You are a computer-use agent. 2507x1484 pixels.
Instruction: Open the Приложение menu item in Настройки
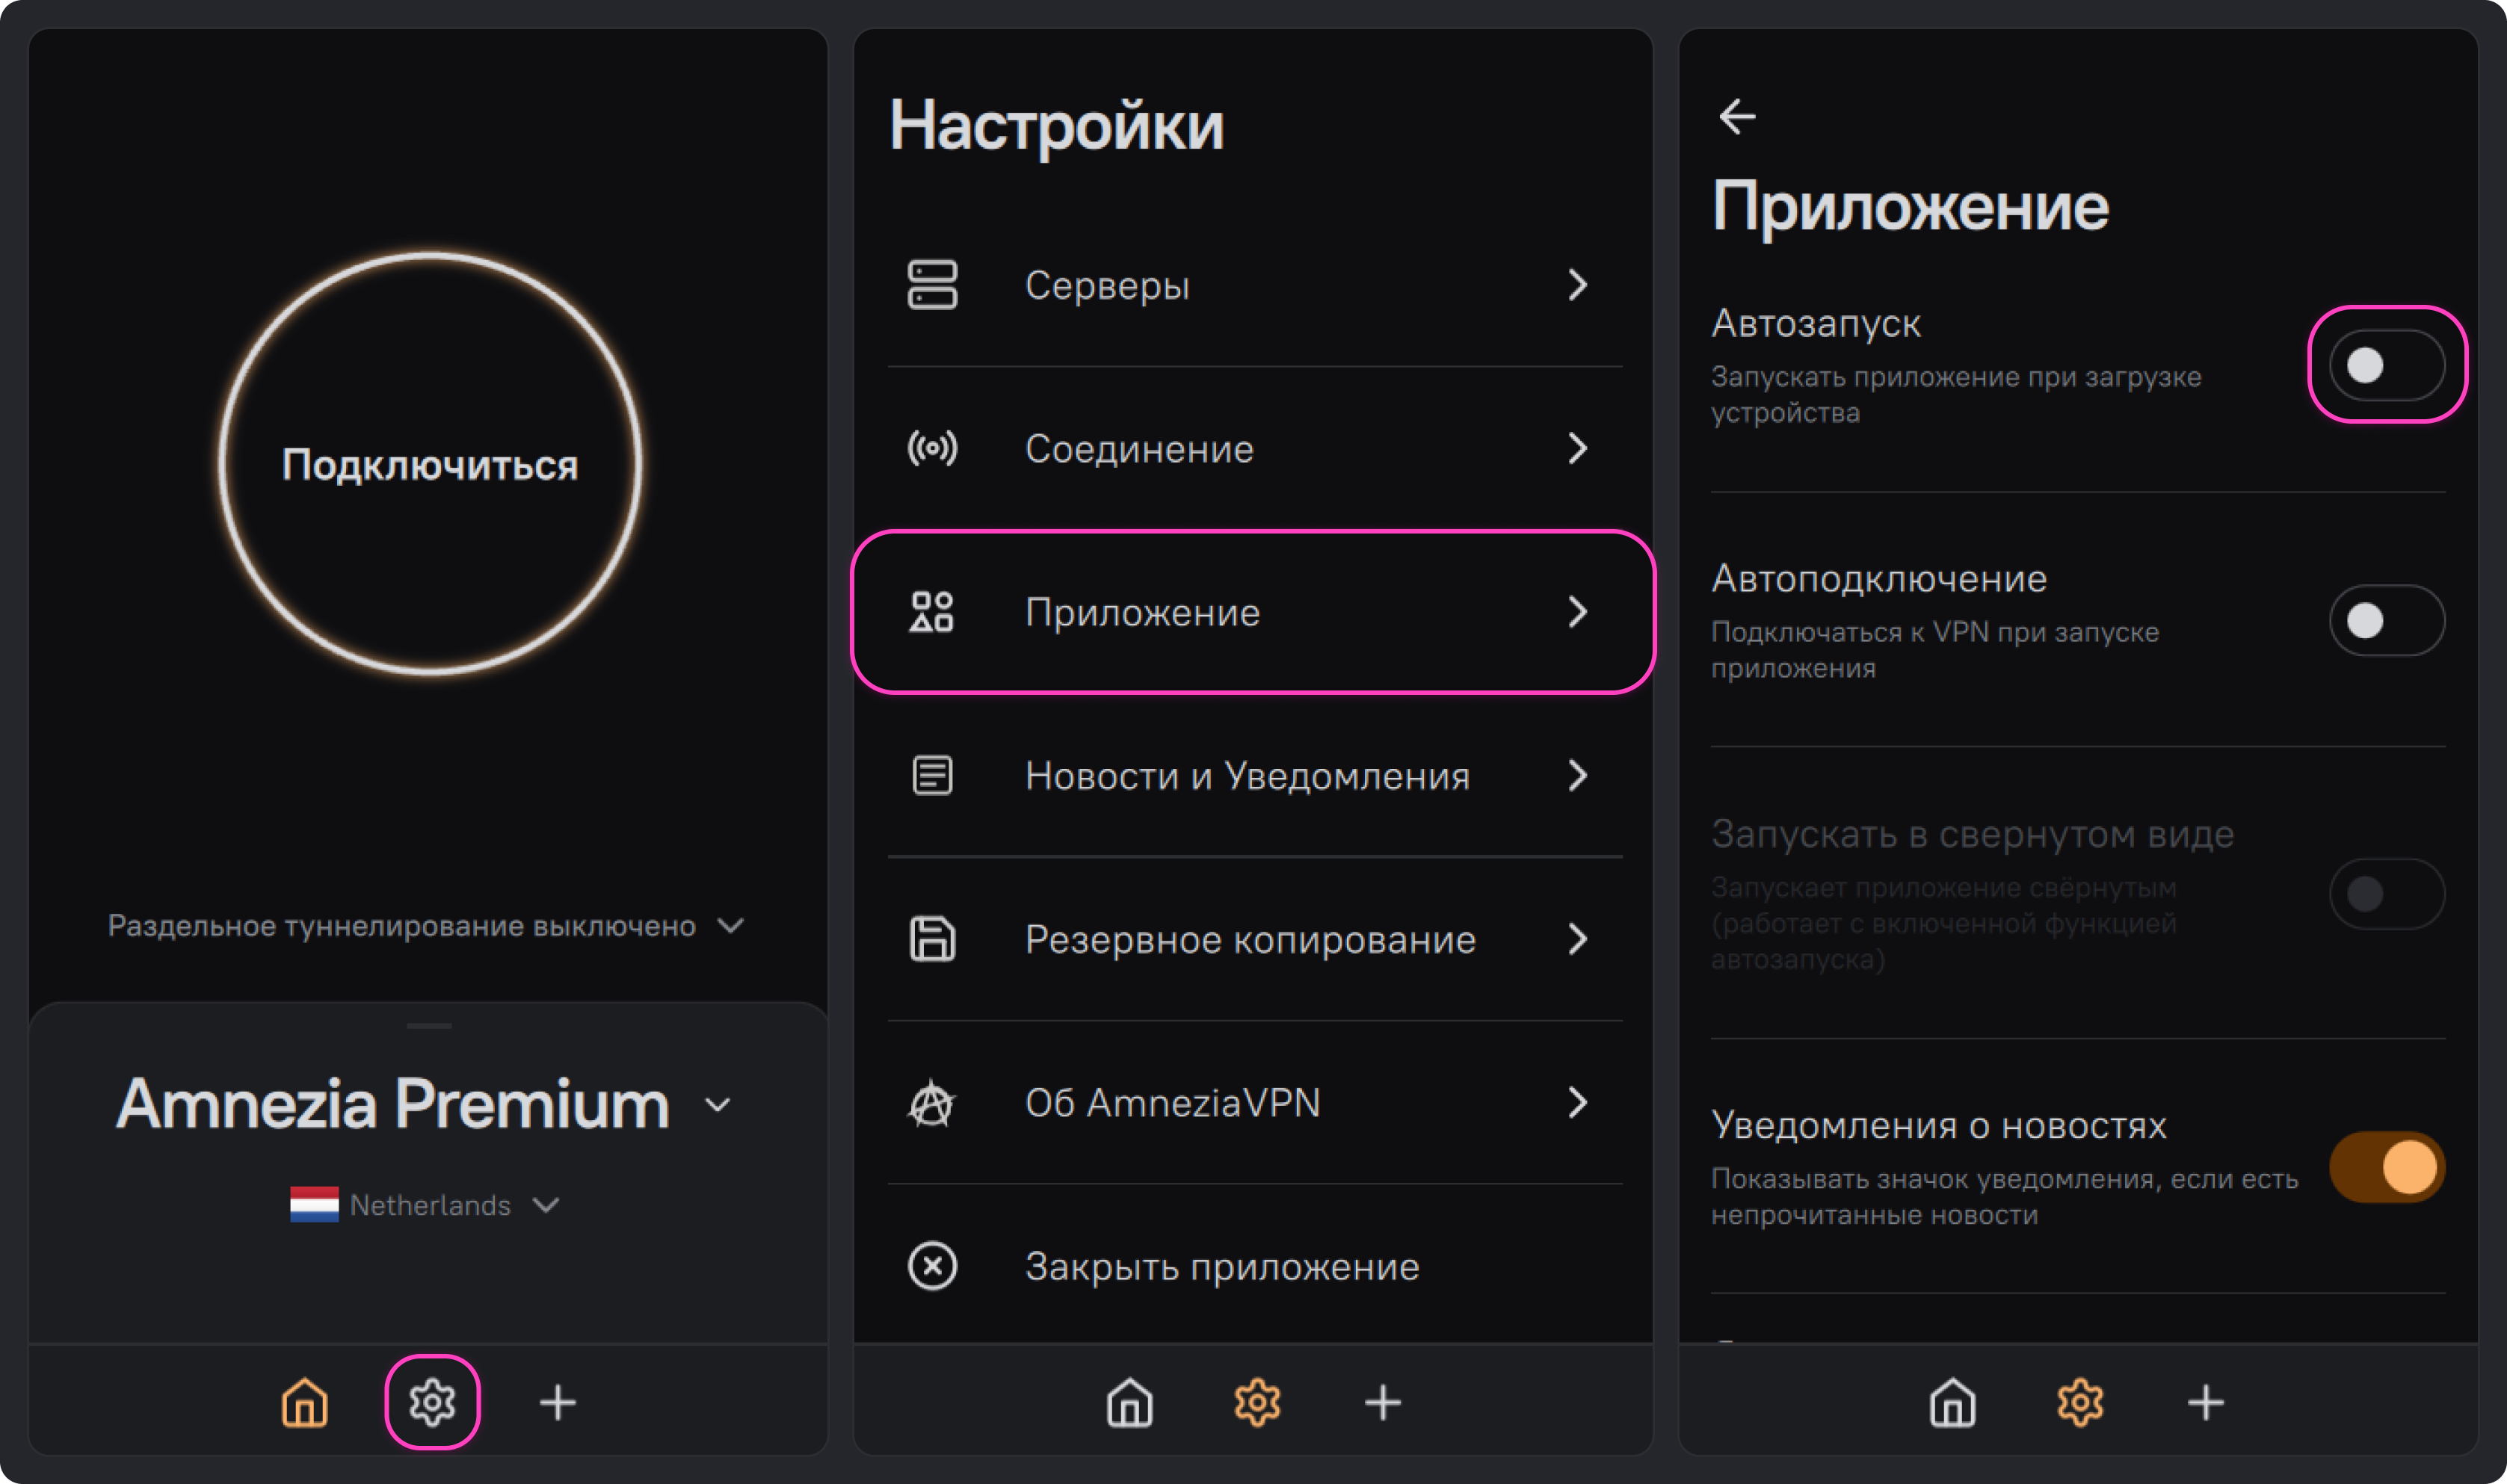1254,612
